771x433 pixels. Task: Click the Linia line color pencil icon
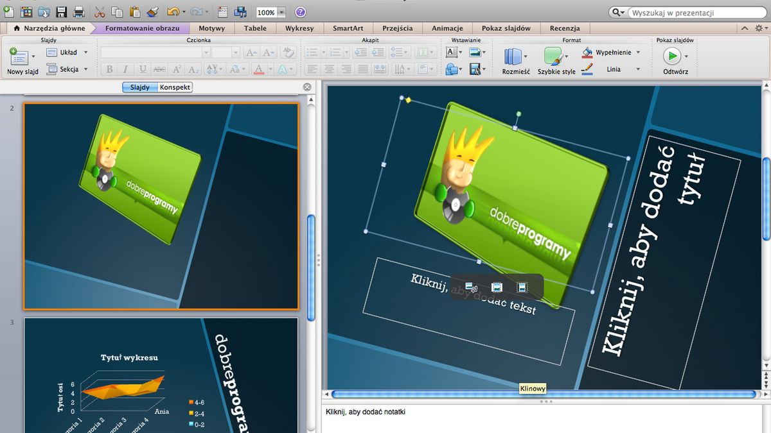coord(587,69)
